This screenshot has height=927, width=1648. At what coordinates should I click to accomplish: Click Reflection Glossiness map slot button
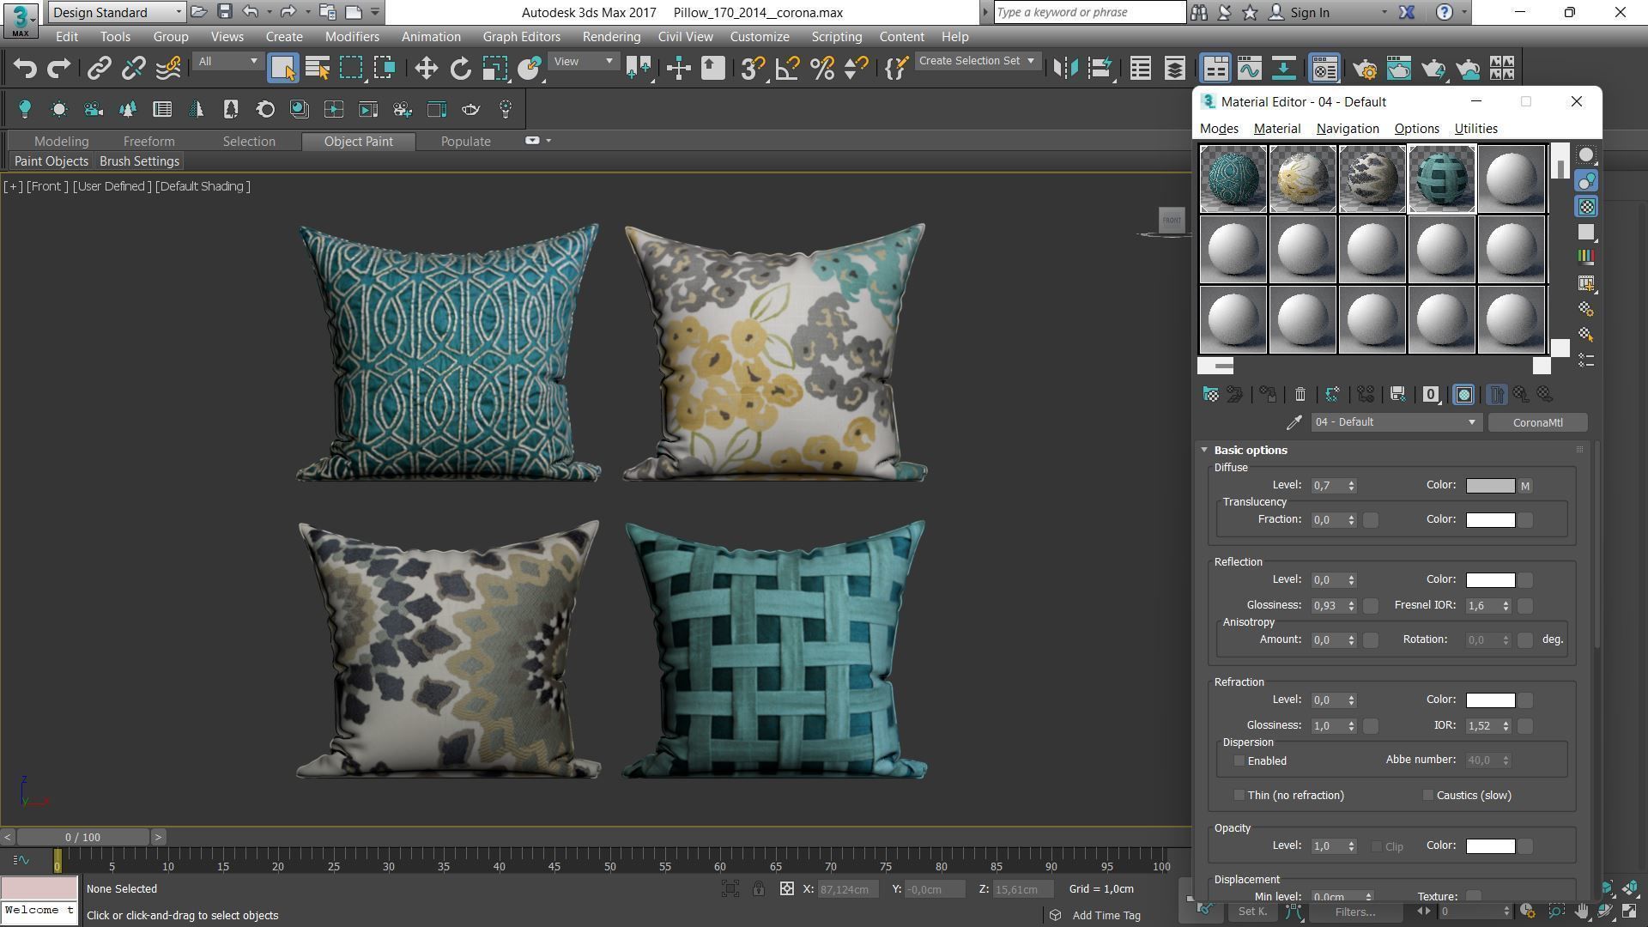[1371, 606]
